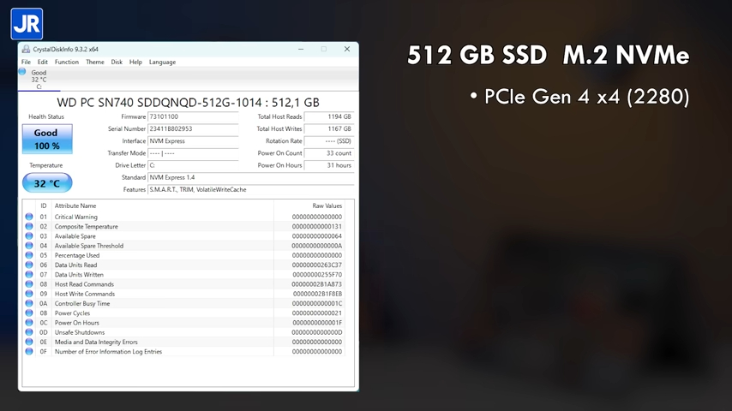
Task: Click the JR logo in the corner
Action: pos(27,24)
